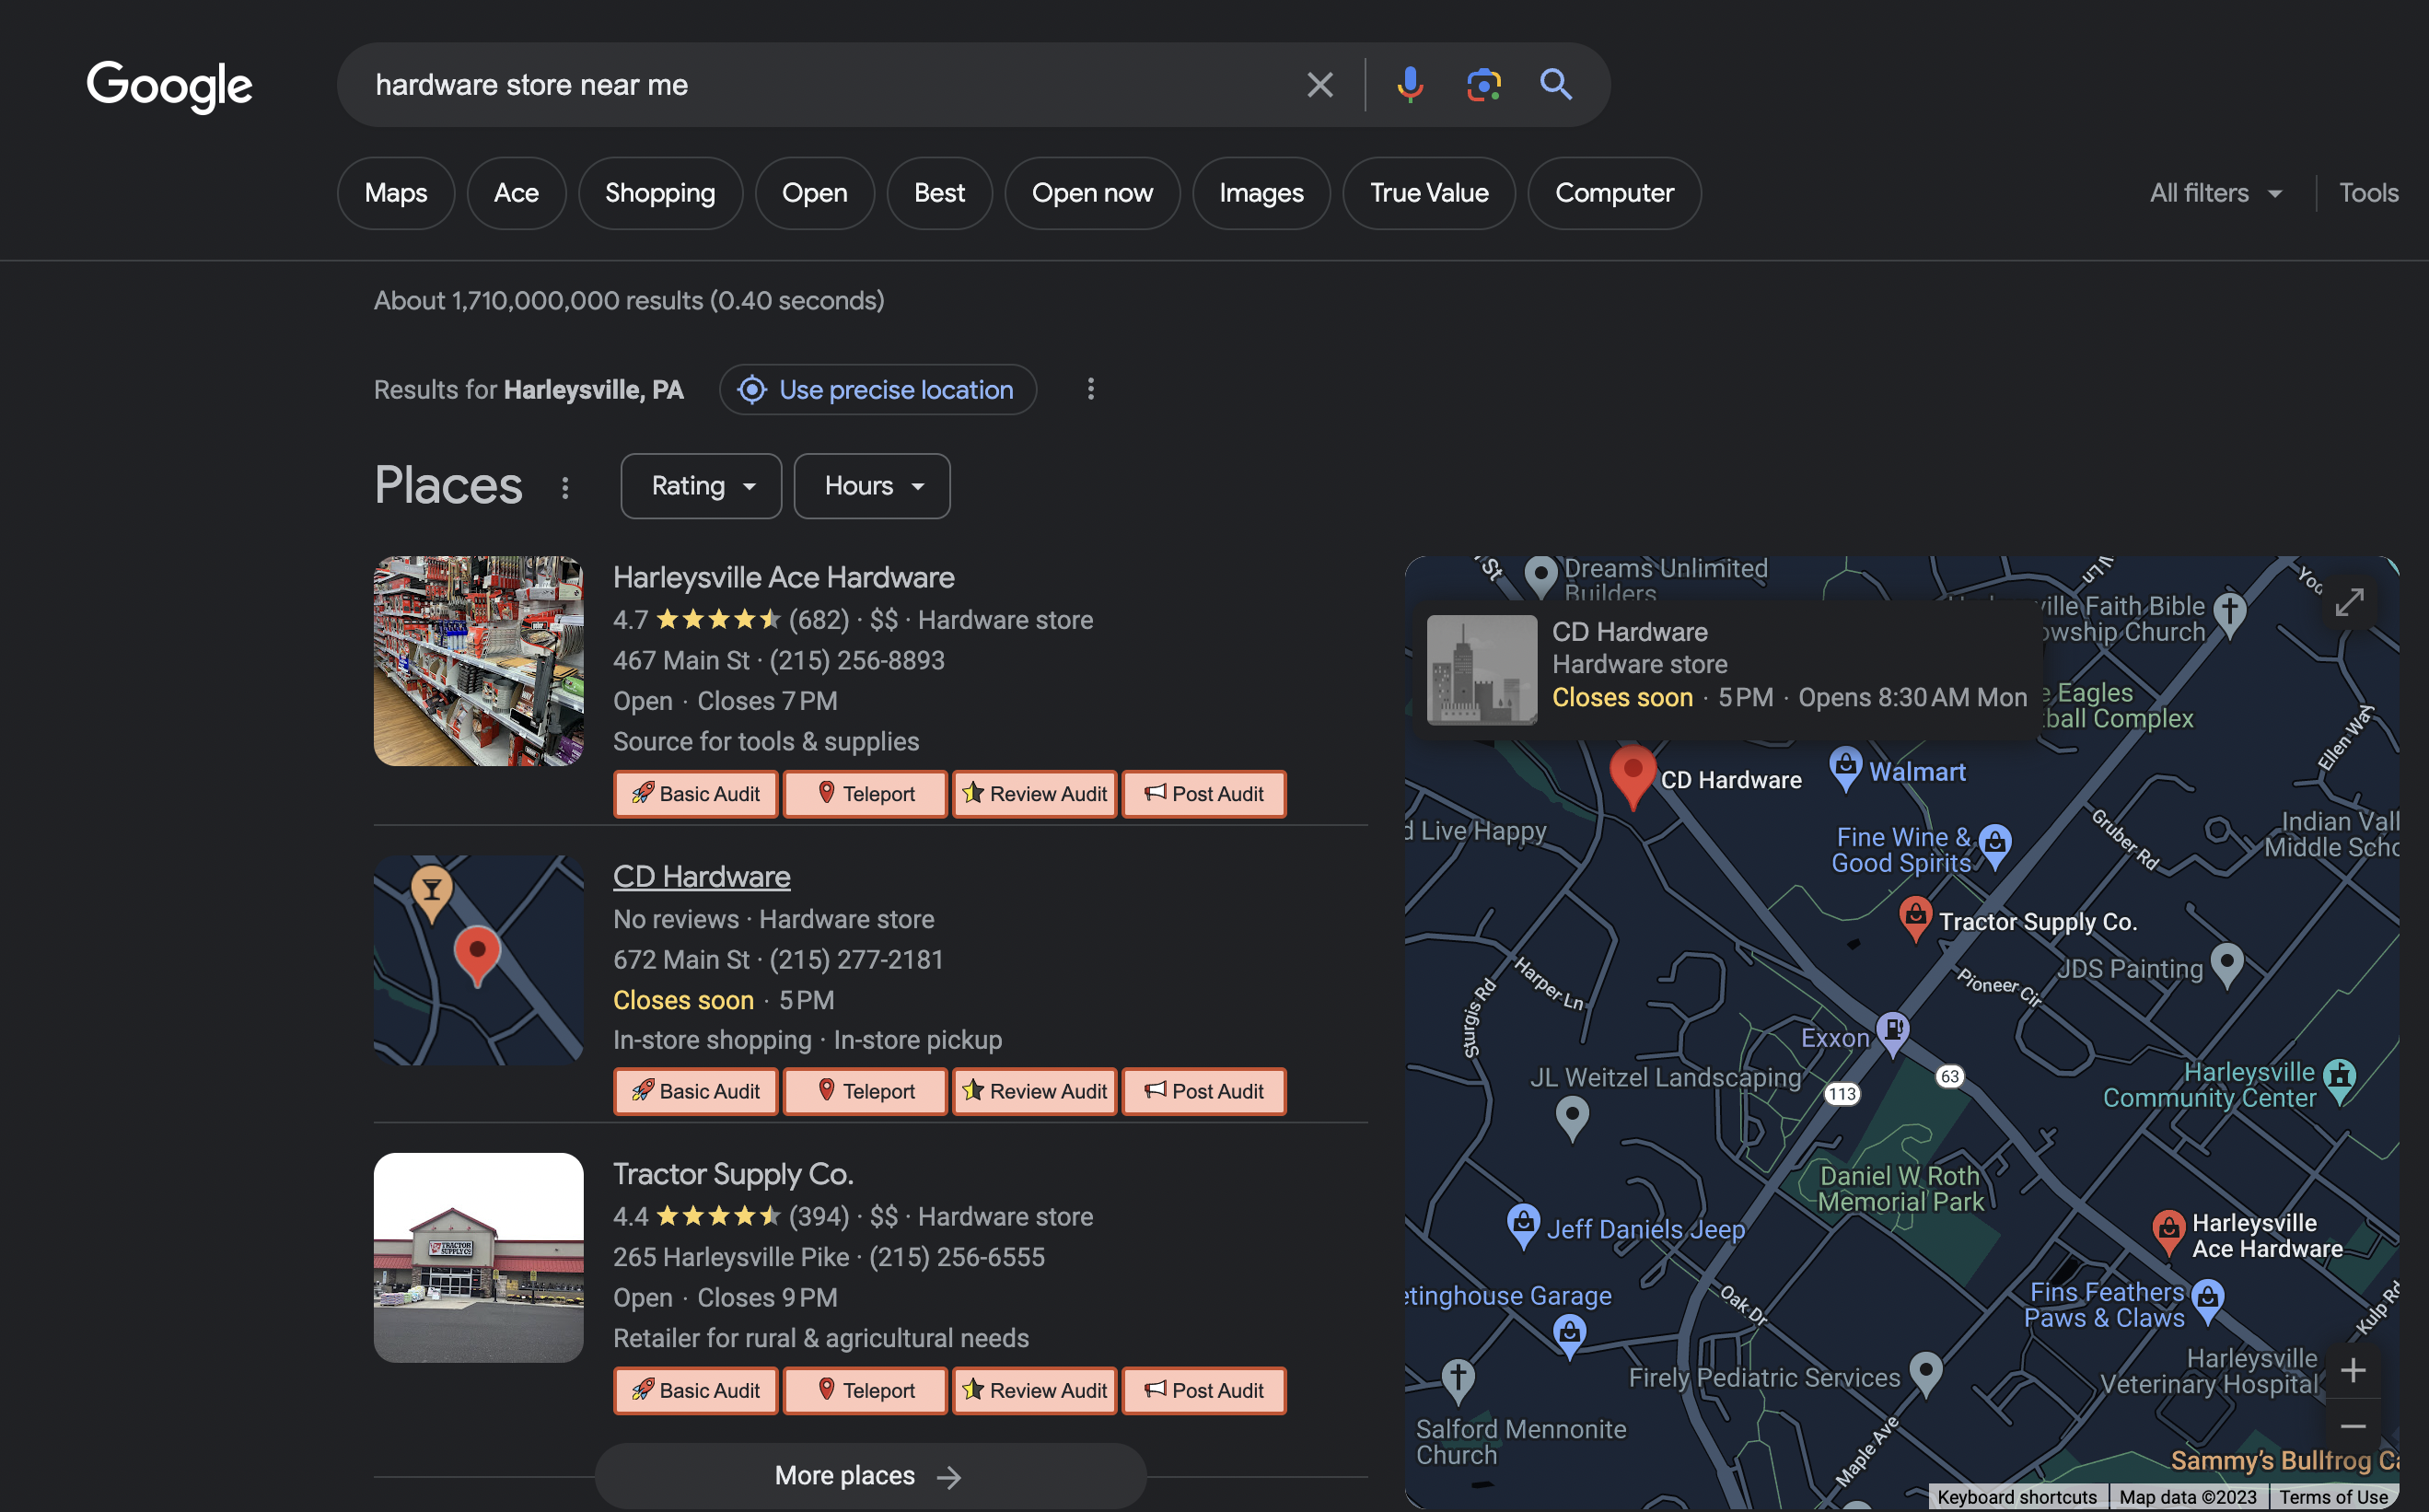
Task: Click the Harleysville Community Center marker
Action: [x=2339, y=1081]
